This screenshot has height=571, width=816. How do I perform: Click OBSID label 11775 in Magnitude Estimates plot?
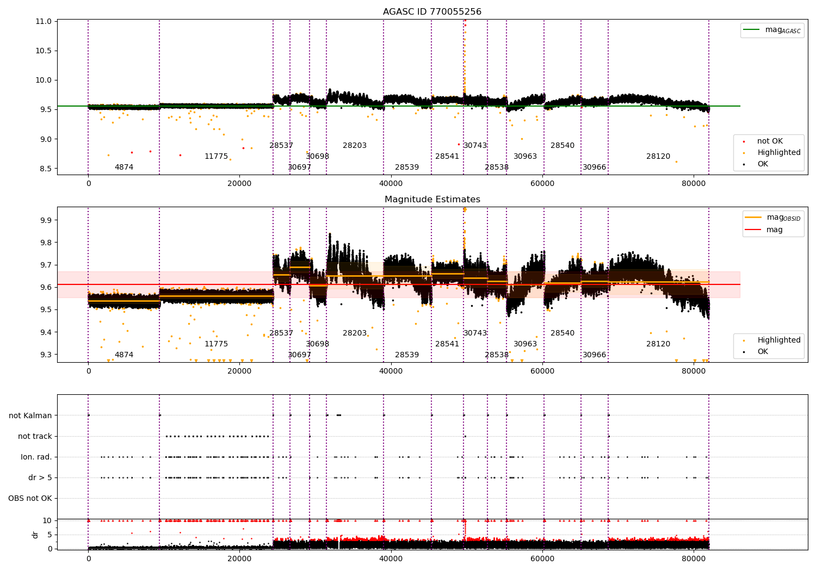216,344
